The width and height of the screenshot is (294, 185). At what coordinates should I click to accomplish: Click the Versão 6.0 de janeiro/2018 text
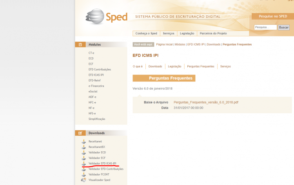[x=152, y=89]
